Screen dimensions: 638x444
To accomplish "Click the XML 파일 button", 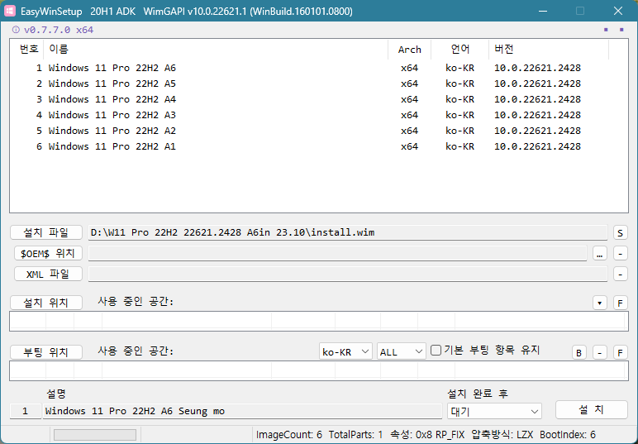I will click(48, 274).
